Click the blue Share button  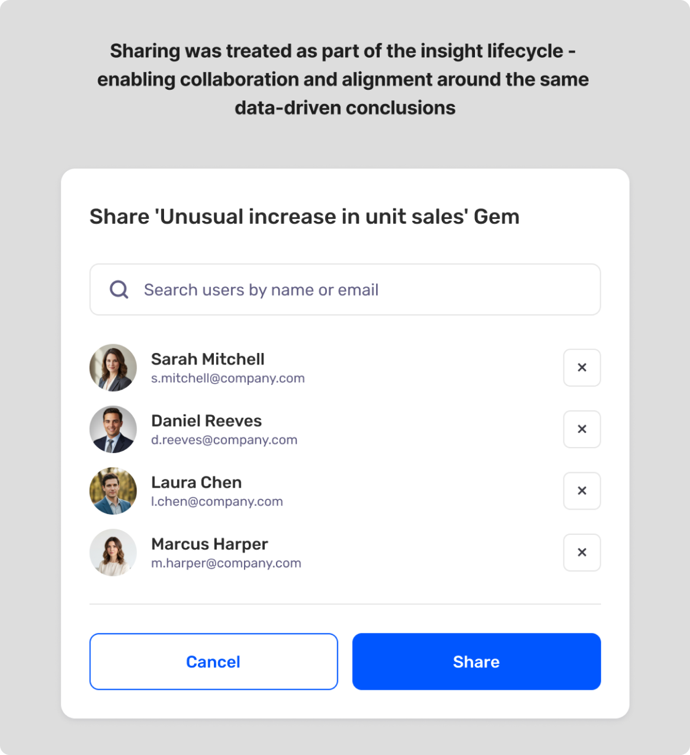pyautogui.click(x=476, y=662)
